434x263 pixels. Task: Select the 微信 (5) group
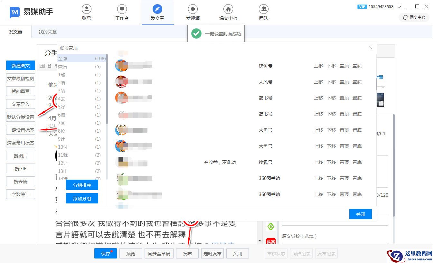point(82,67)
